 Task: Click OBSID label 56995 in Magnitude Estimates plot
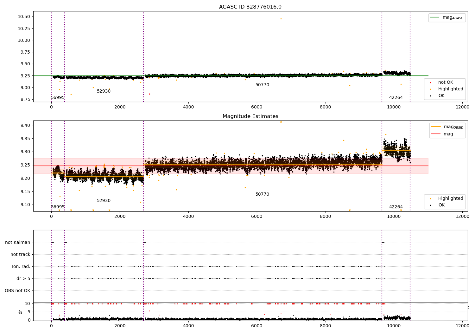pyautogui.click(x=58, y=207)
